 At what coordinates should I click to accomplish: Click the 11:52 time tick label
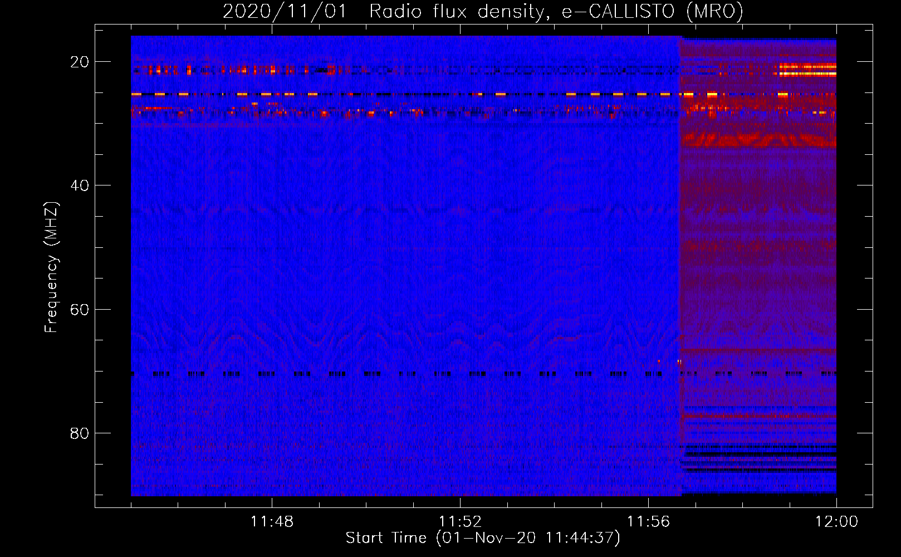[460, 522]
